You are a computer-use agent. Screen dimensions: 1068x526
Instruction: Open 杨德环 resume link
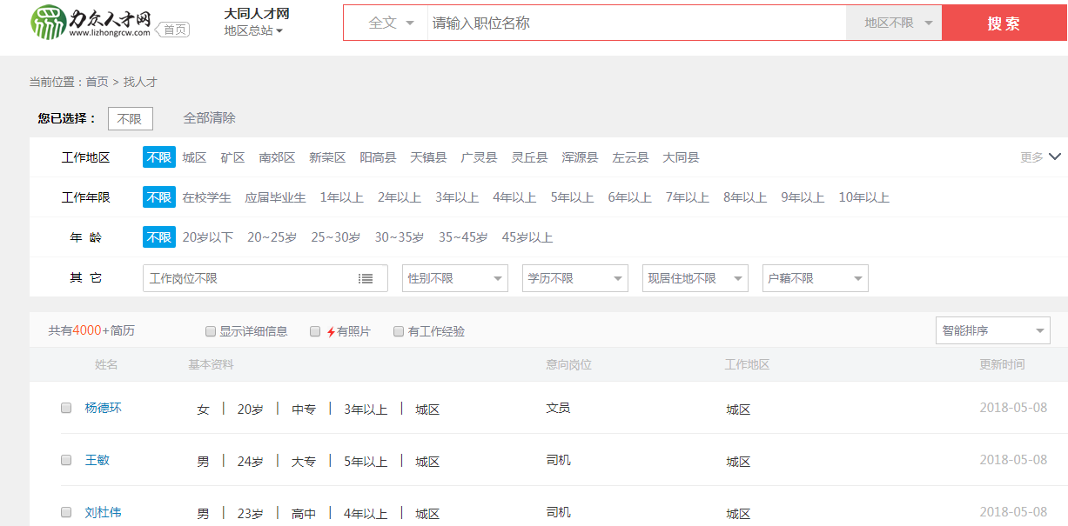103,408
